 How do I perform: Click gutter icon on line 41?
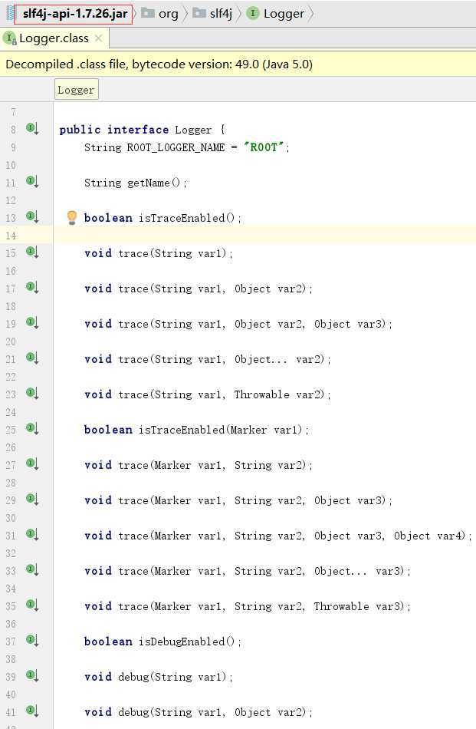pyautogui.click(x=32, y=711)
